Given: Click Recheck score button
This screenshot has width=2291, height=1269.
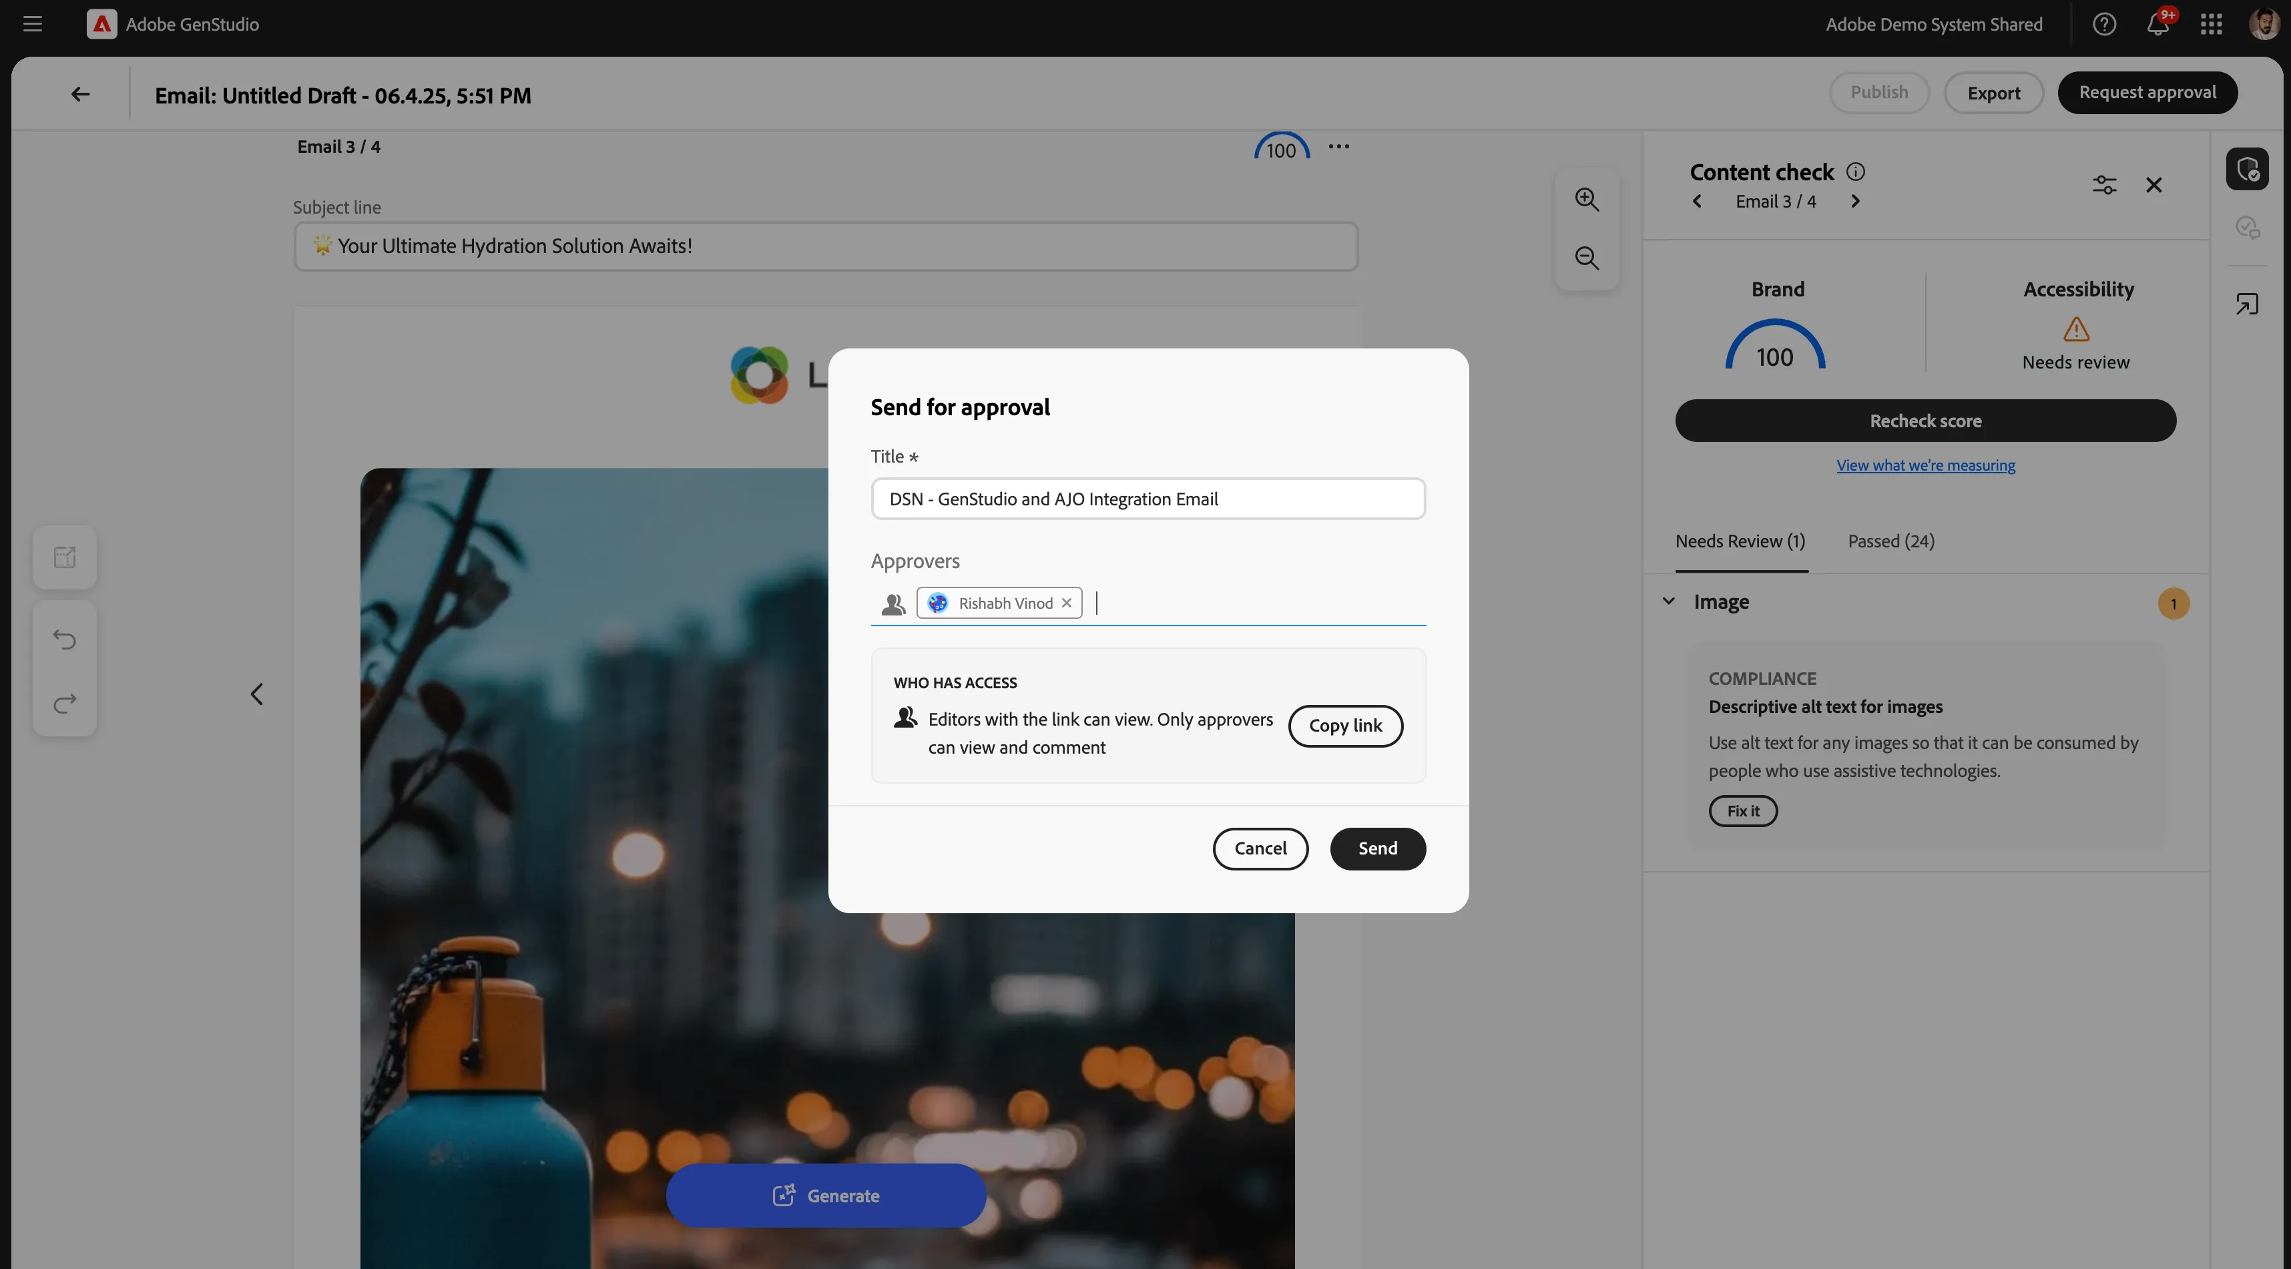Looking at the screenshot, I should point(1925,420).
